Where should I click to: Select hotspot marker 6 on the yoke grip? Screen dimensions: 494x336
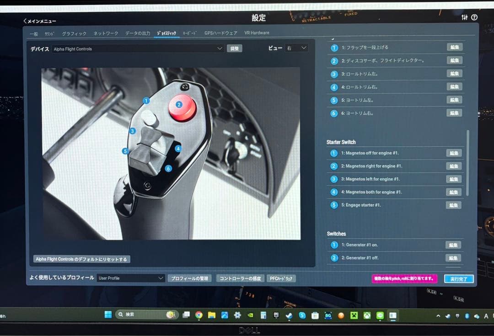[x=168, y=169]
